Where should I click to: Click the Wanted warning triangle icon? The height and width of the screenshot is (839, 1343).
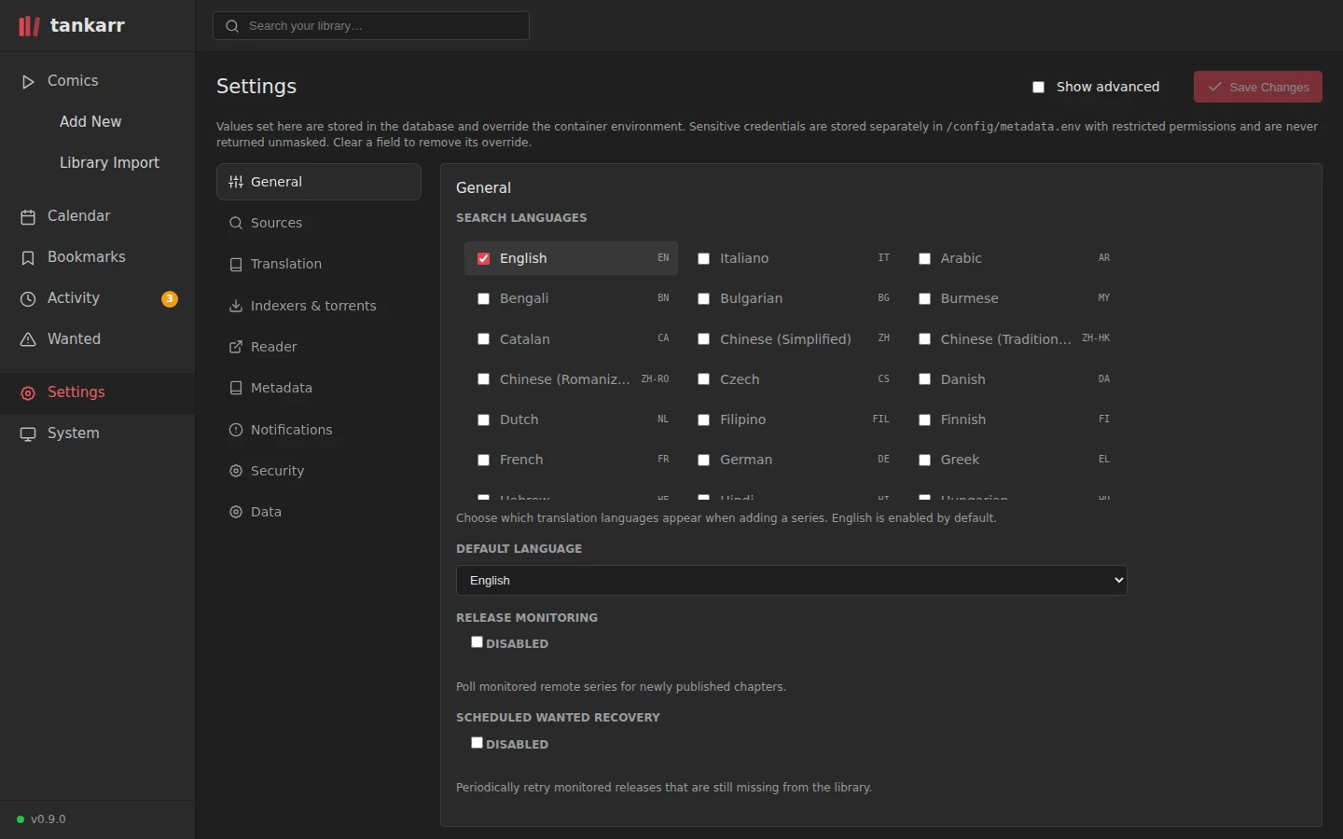tap(28, 340)
